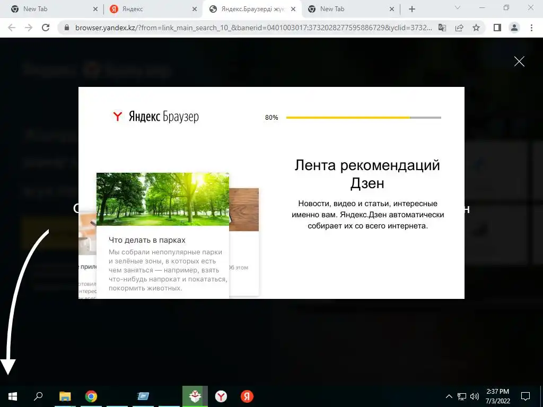Screen dimensions: 543x407
Task: Switch to the Яндекс tab
Action: click(x=132, y=9)
